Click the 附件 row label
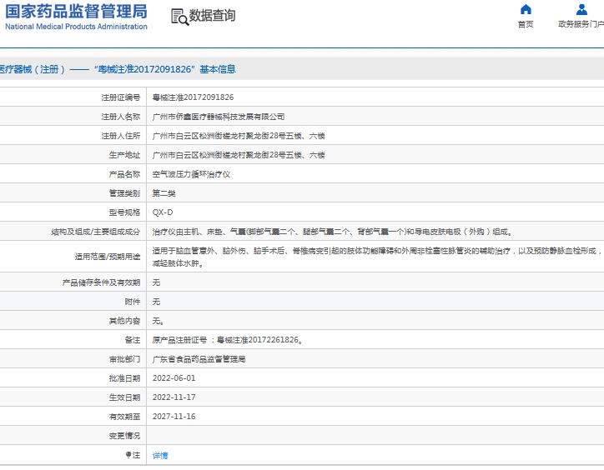 [x=132, y=302]
